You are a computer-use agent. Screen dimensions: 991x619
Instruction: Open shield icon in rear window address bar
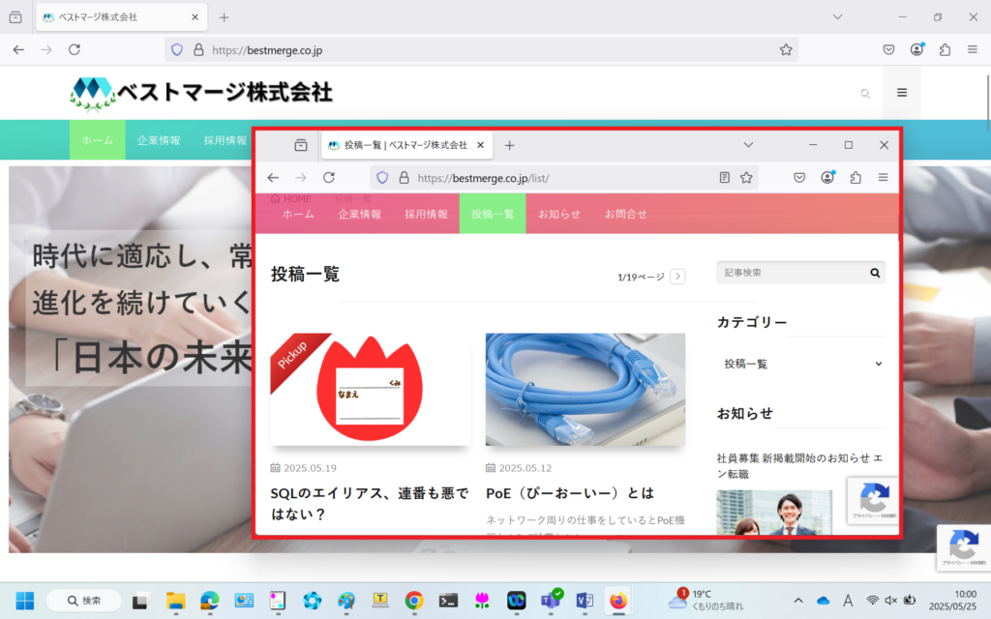(x=177, y=50)
